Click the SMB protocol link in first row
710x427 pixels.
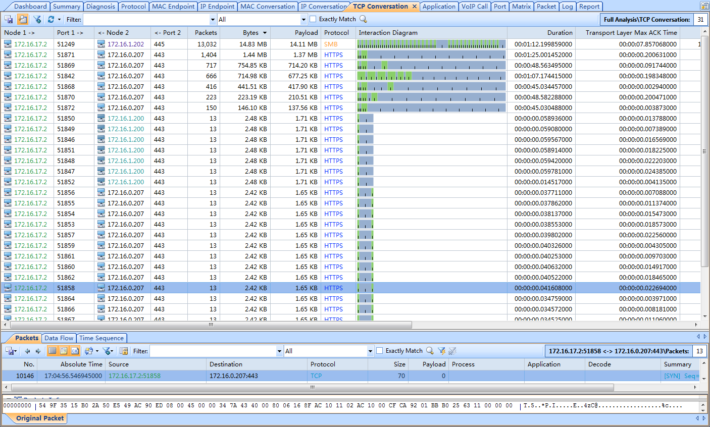click(x=331, y=44)
